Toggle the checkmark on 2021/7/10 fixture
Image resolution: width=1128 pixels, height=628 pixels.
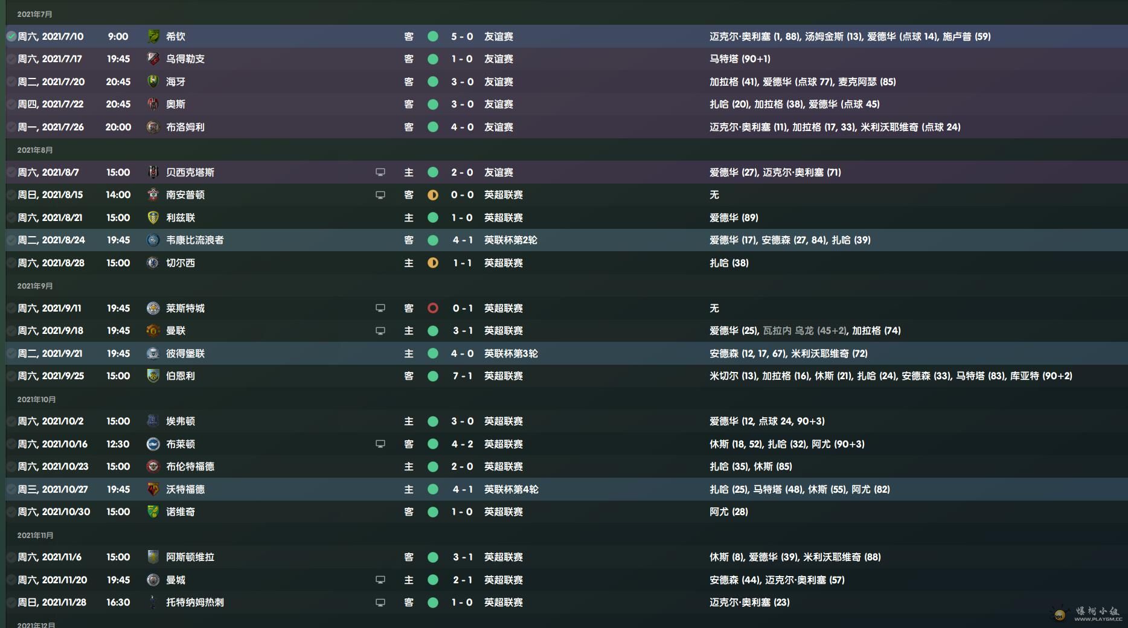coord(11,36)
